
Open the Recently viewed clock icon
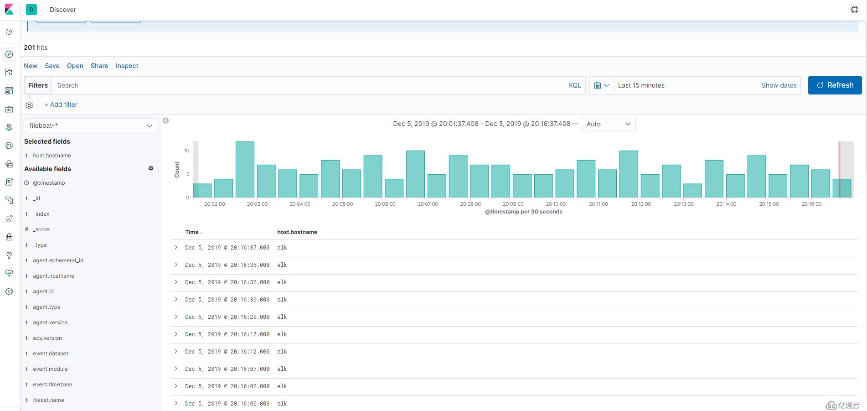(x=9, y=32)
